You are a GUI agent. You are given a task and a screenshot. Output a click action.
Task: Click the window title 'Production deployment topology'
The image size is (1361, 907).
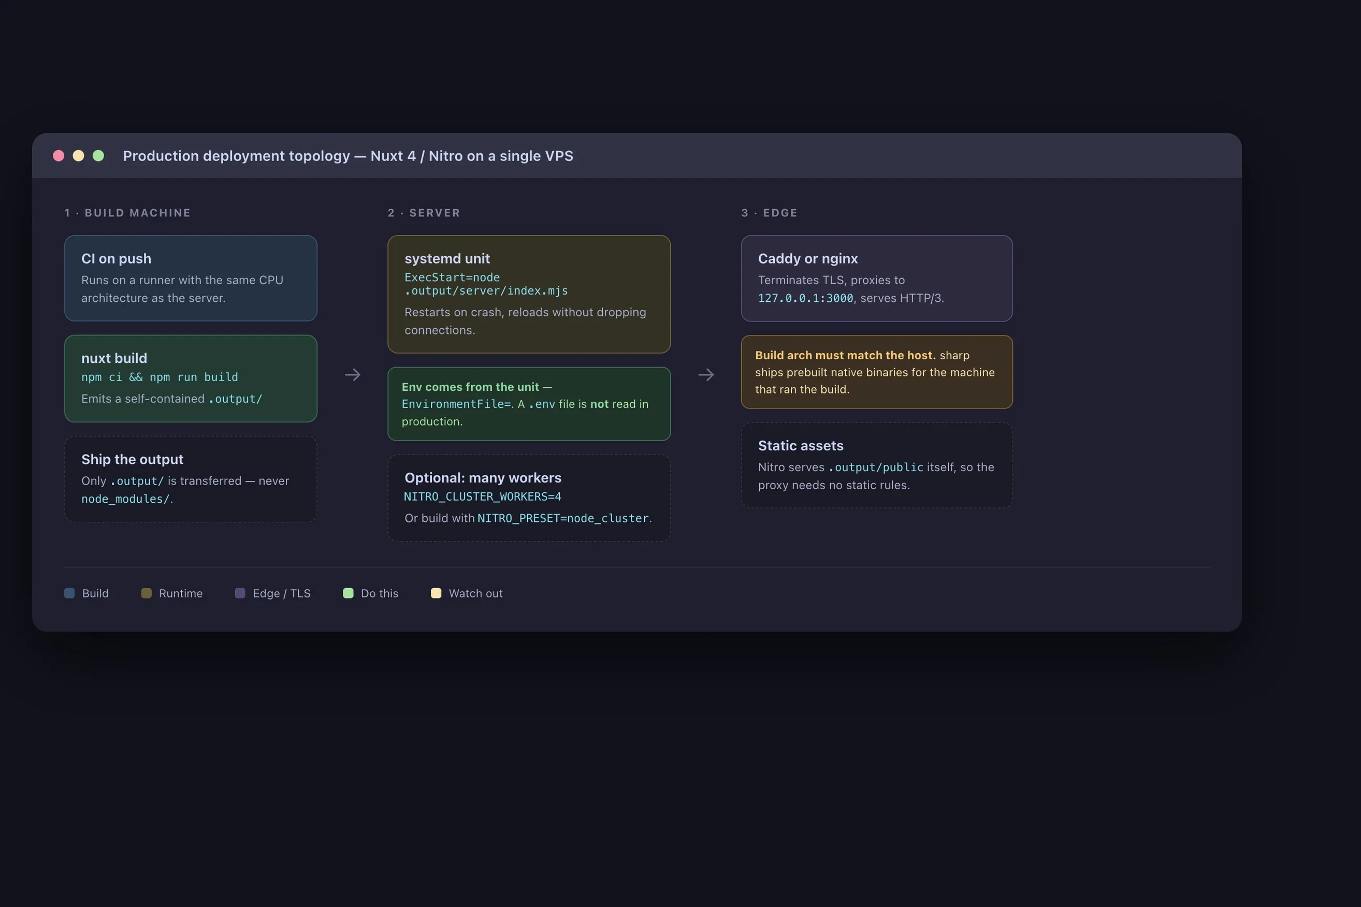[236, 156]
